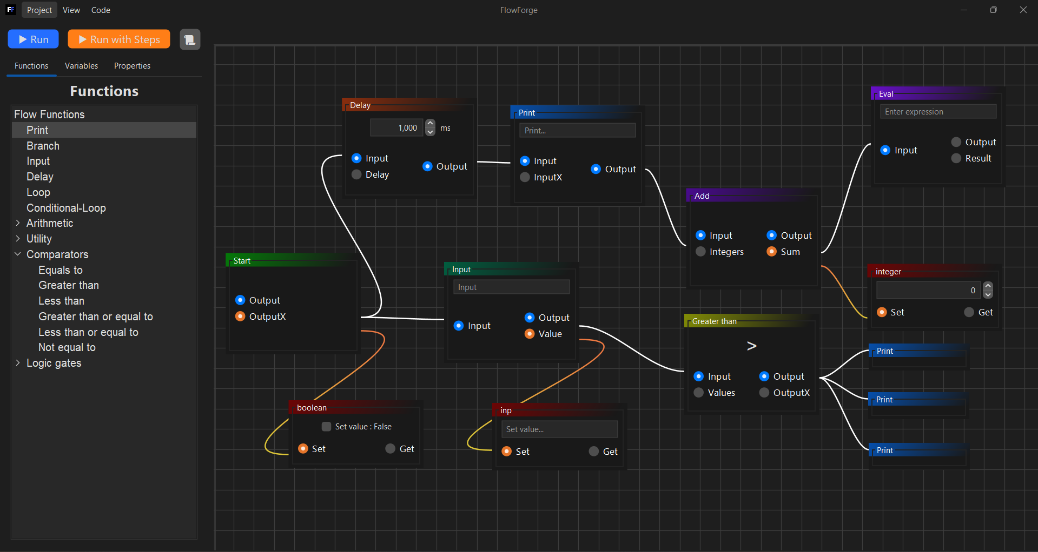
Task: Collapse the Comparators category
Action: tap(18, 254)
